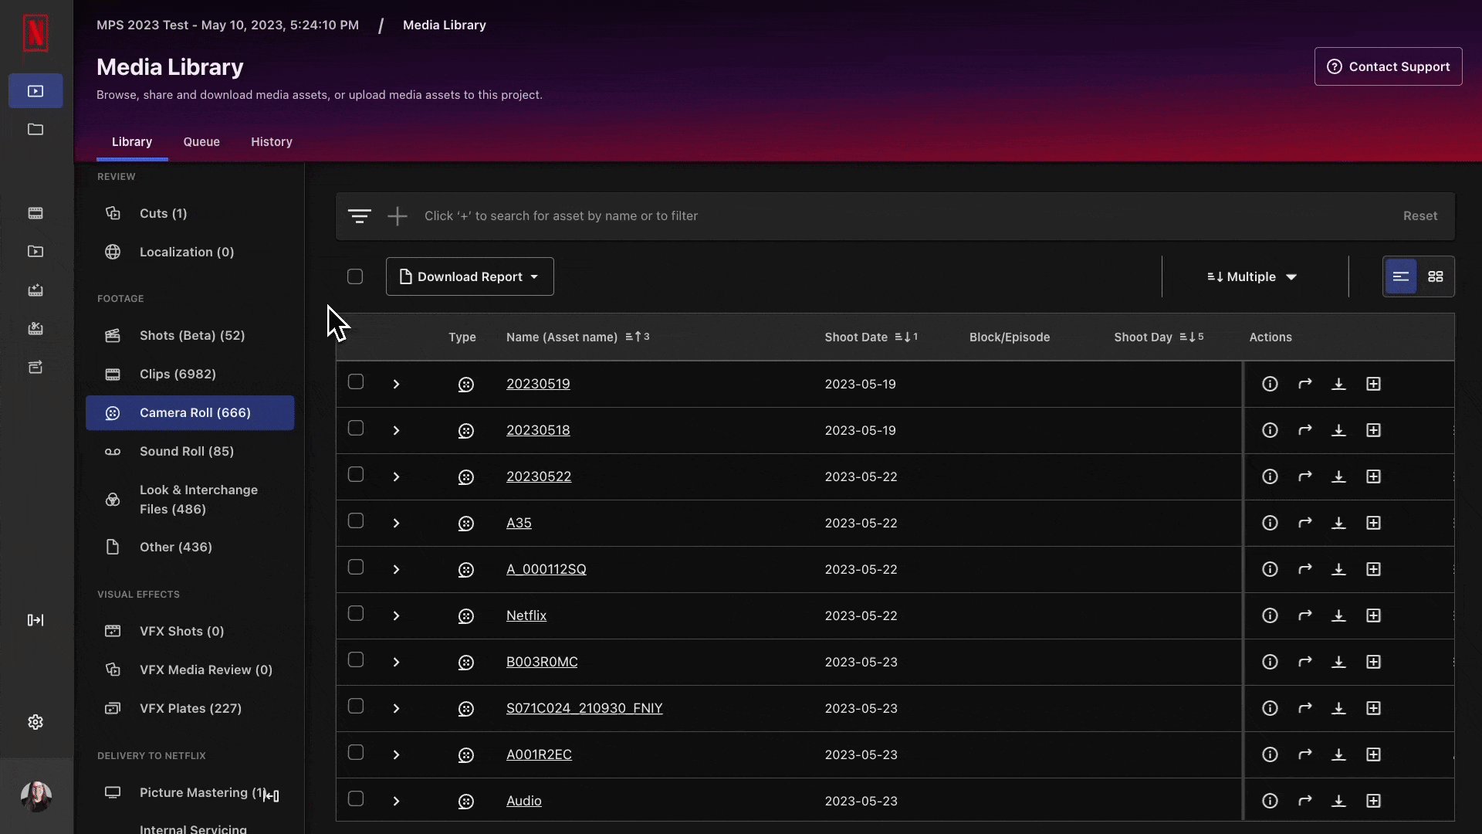1482x834 pixels.
Task: Open the Download Report dropdown
Action: [x=470, y=276]
